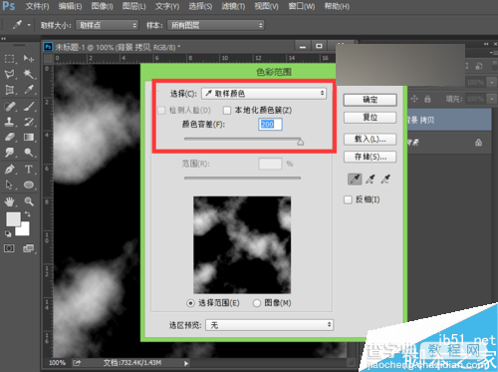
Task: Click the 复位 button
Action: pos(370,118)
